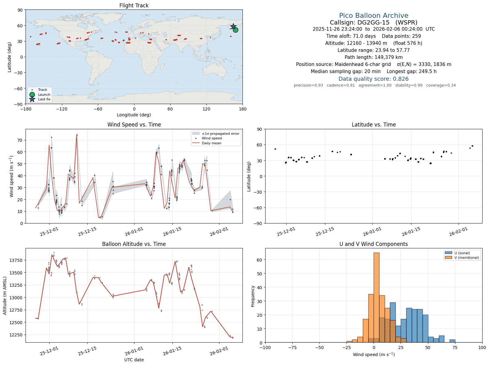Click "Data quality score: 0.826"

(x=374, y=79)
